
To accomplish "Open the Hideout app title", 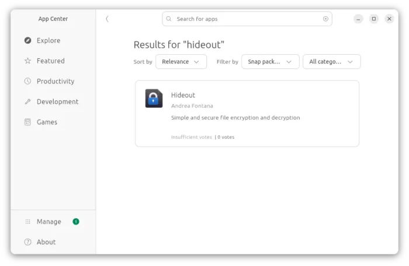I will click(x=183, y=95).
